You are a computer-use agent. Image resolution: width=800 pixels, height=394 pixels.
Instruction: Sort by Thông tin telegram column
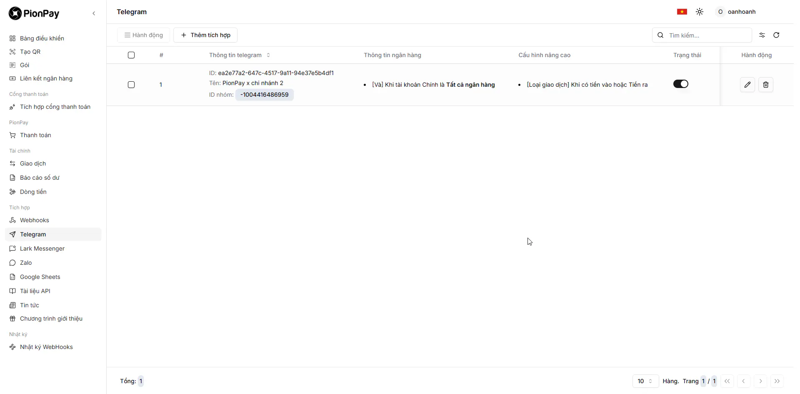240,55
